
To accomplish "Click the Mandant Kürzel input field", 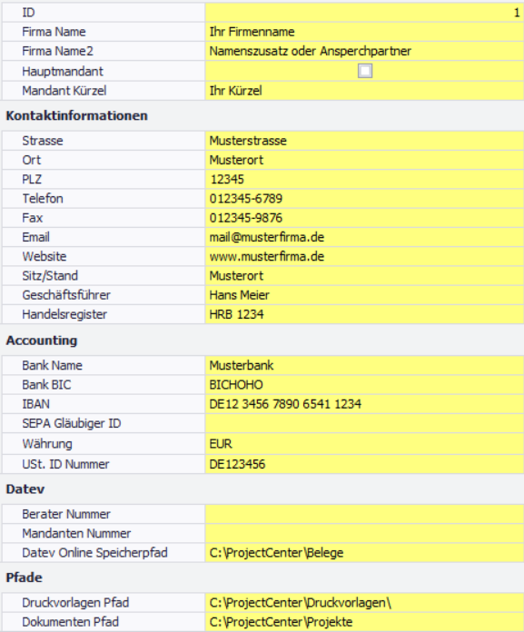I will pos(364,91).
